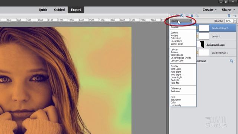Image resolution: width=238 pixels, height=134 pixels.
Task: Create a new layer group icon
Action: (177, 16)
